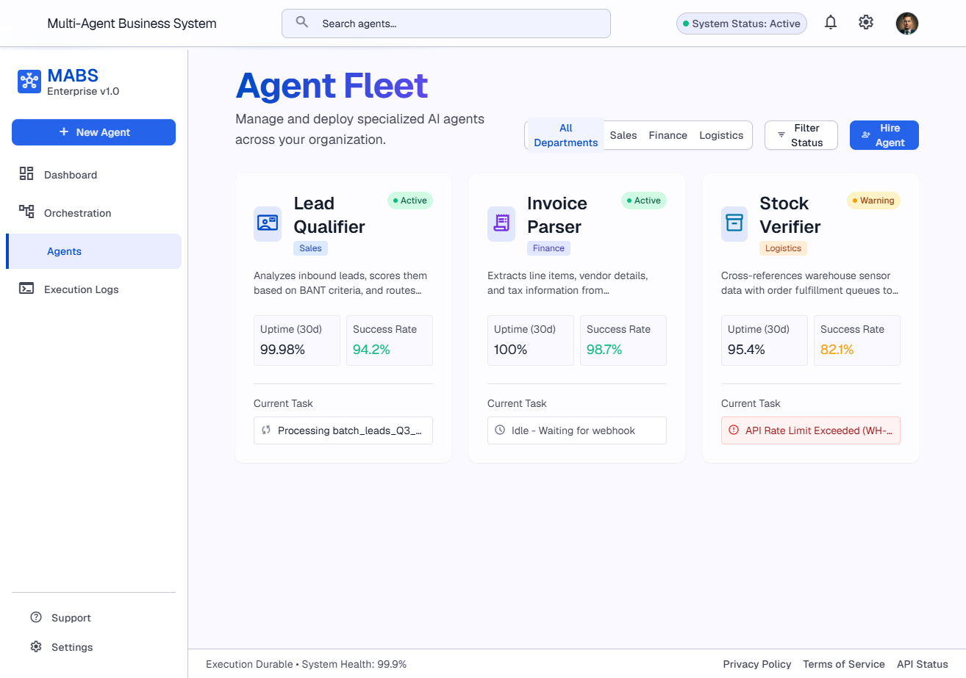Screen dimensions: 966x678
Task: Click API Rate Limit Exceeded error
Action: tap(811, 430)
